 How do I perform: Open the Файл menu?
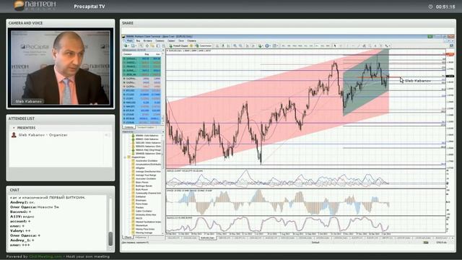coord(129,40)
